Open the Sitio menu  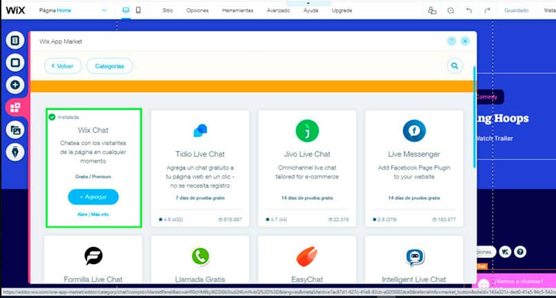(x=168, y=10)
